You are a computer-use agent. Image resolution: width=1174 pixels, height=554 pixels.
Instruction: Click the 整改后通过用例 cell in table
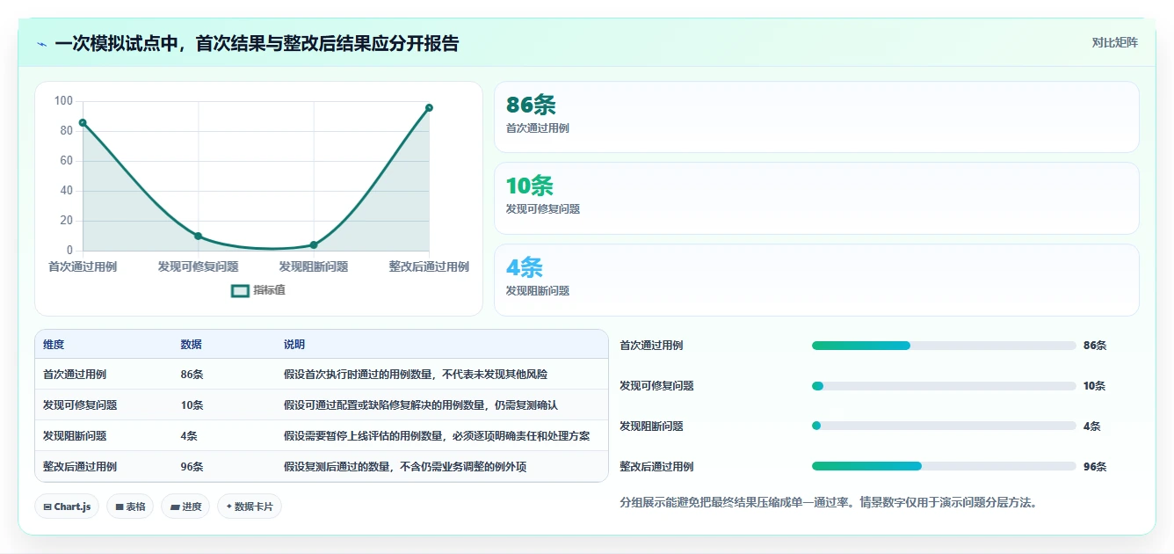pyautogui.click(x=80, y=466)
